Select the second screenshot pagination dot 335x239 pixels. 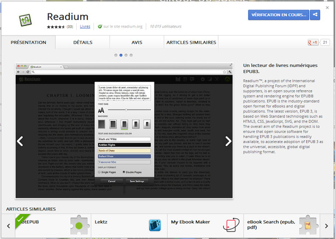(x=120, y=55)
